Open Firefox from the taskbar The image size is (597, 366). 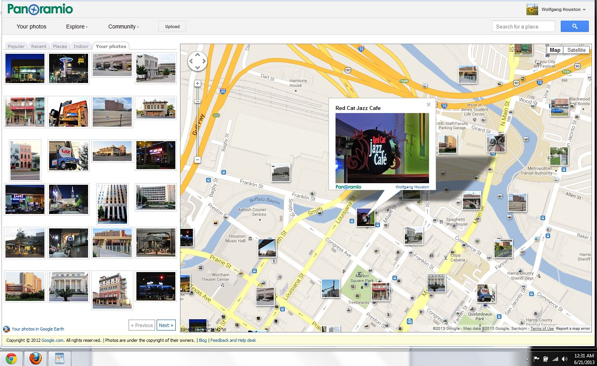pyautogui.click(x=35, y=358)
